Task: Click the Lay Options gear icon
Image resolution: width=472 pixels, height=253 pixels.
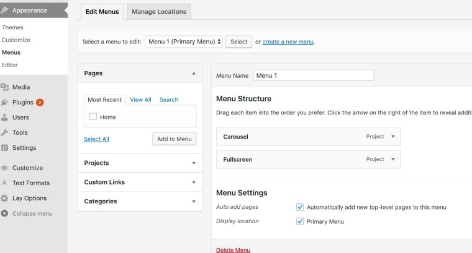Action: click(x=5, y=198)
